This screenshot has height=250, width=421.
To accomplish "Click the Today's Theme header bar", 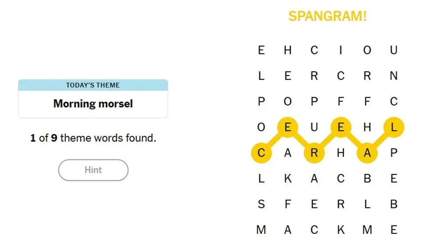I will (x=93, y=85).
